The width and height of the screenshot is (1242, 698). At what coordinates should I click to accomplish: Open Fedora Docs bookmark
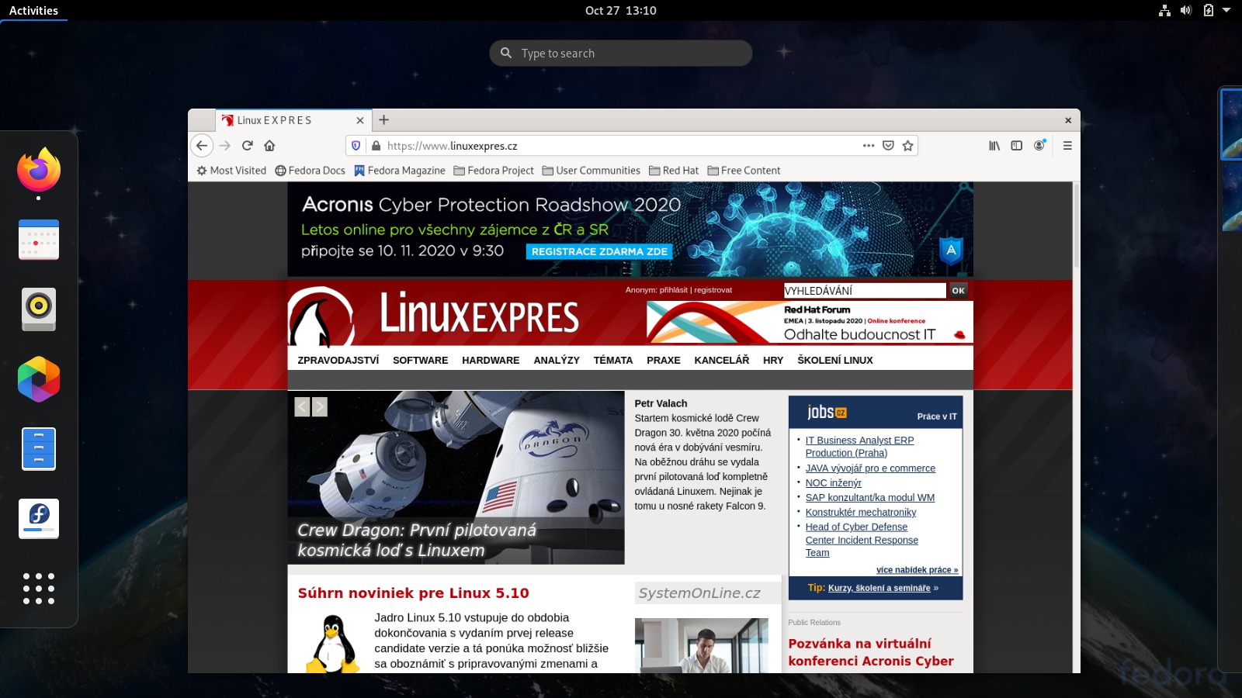coord(310,171)
